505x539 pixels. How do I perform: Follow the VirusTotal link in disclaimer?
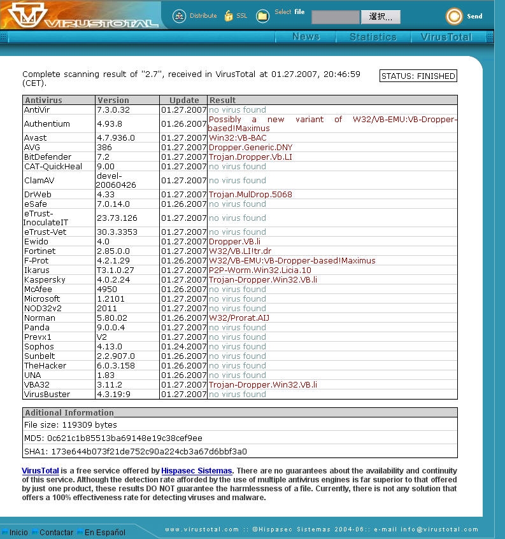(40, 471)
